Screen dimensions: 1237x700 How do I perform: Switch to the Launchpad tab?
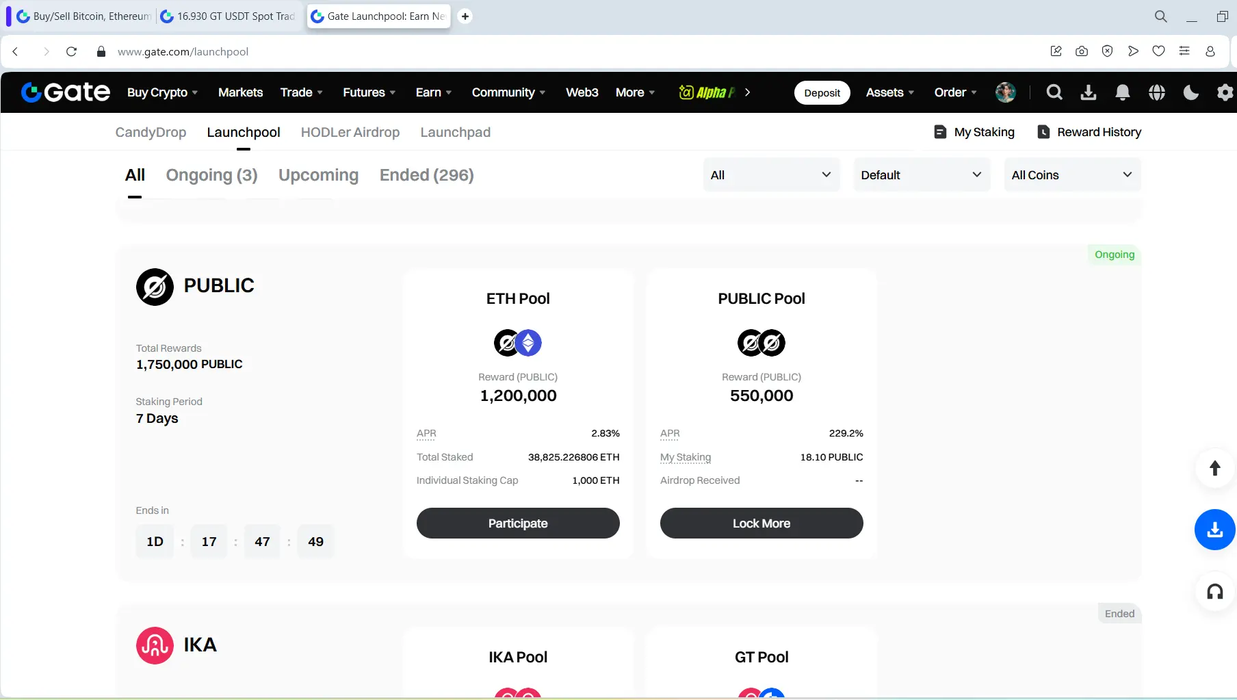pos(456,132)
